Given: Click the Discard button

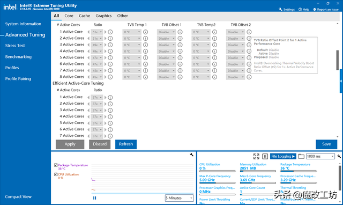Looking at the screenshot, I should [100, 144].
